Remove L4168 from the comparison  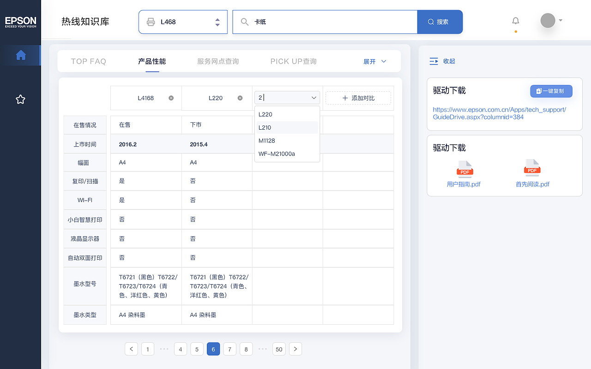171,98
